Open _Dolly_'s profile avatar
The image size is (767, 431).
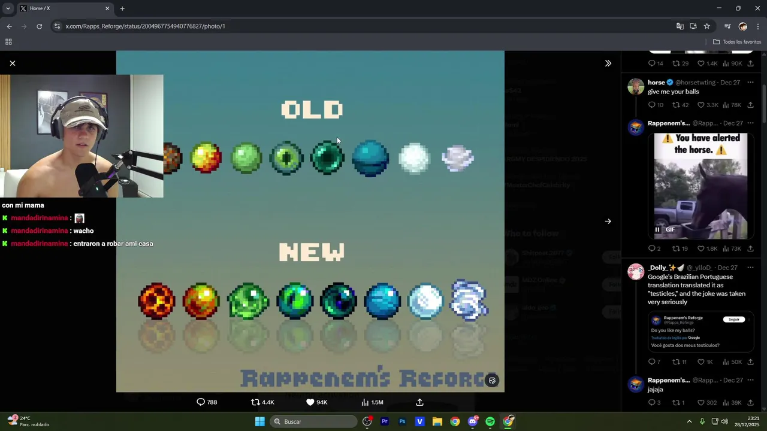click(x=636, y=272)
